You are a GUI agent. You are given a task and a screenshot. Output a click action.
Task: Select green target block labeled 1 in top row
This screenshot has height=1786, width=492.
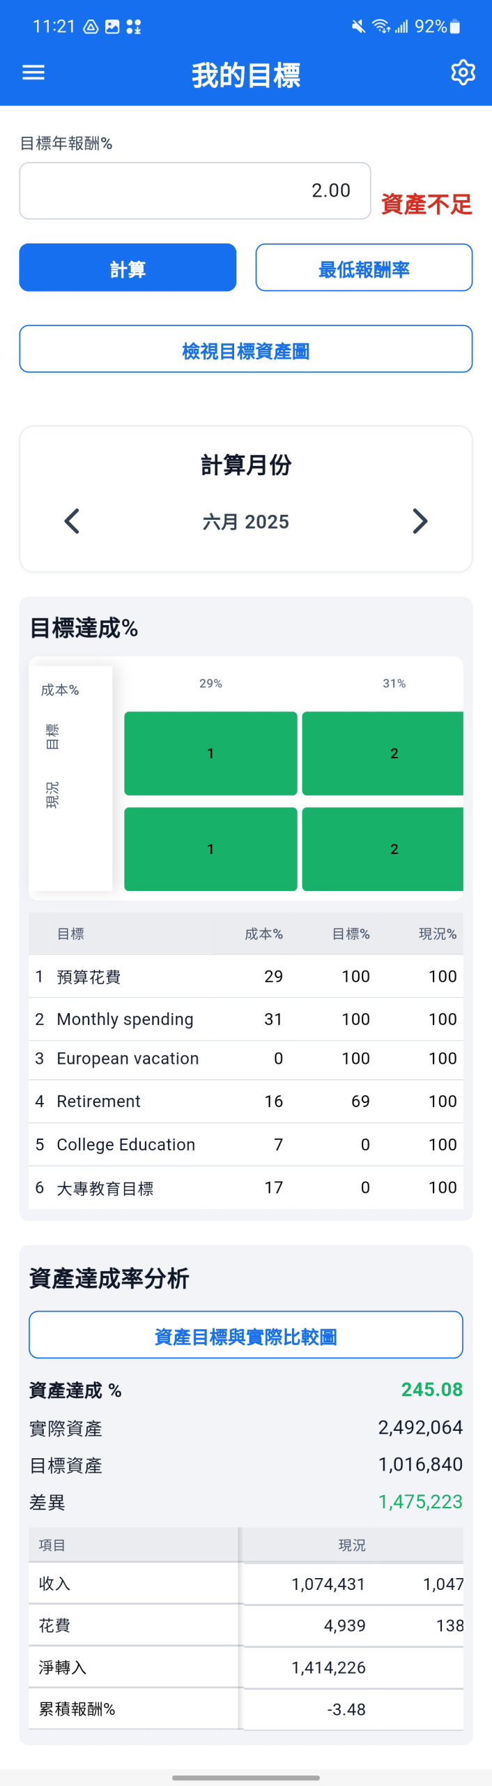[x=210, y=753]
